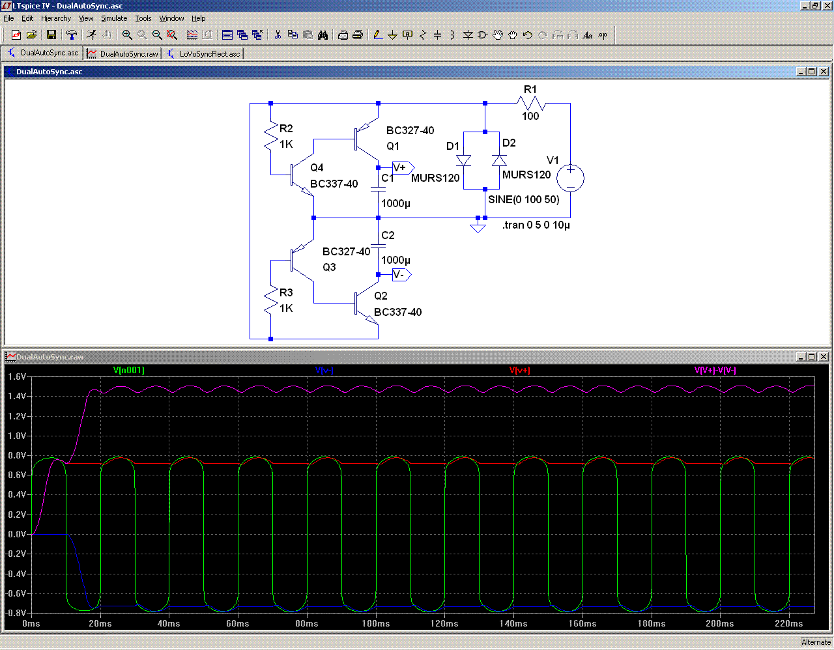
Task: Click the SPICE directive .op icon
Action: 603,35
